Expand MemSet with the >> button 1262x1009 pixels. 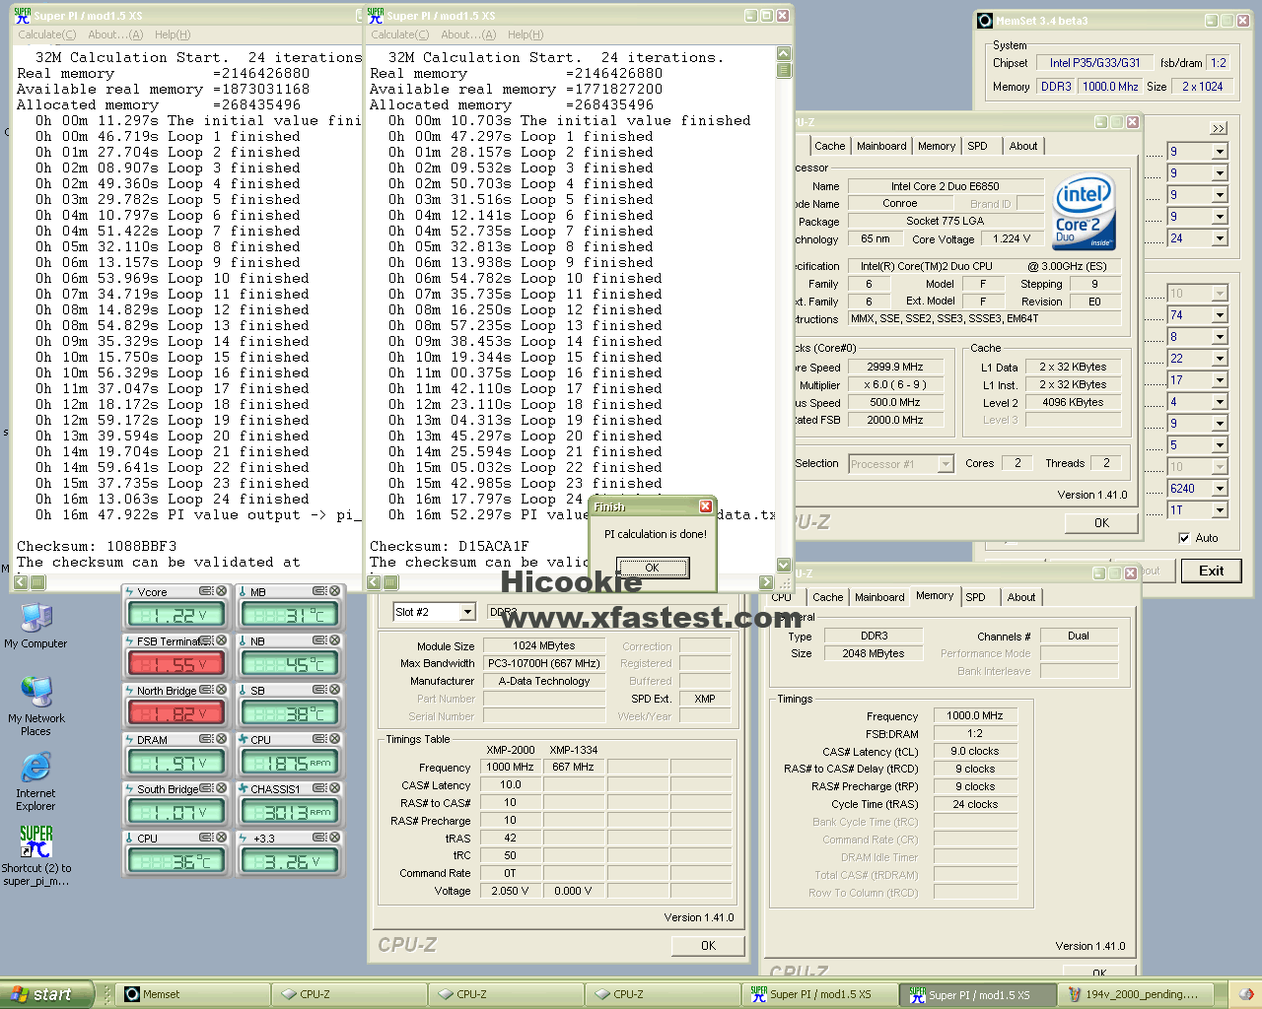pos(1219,128)
